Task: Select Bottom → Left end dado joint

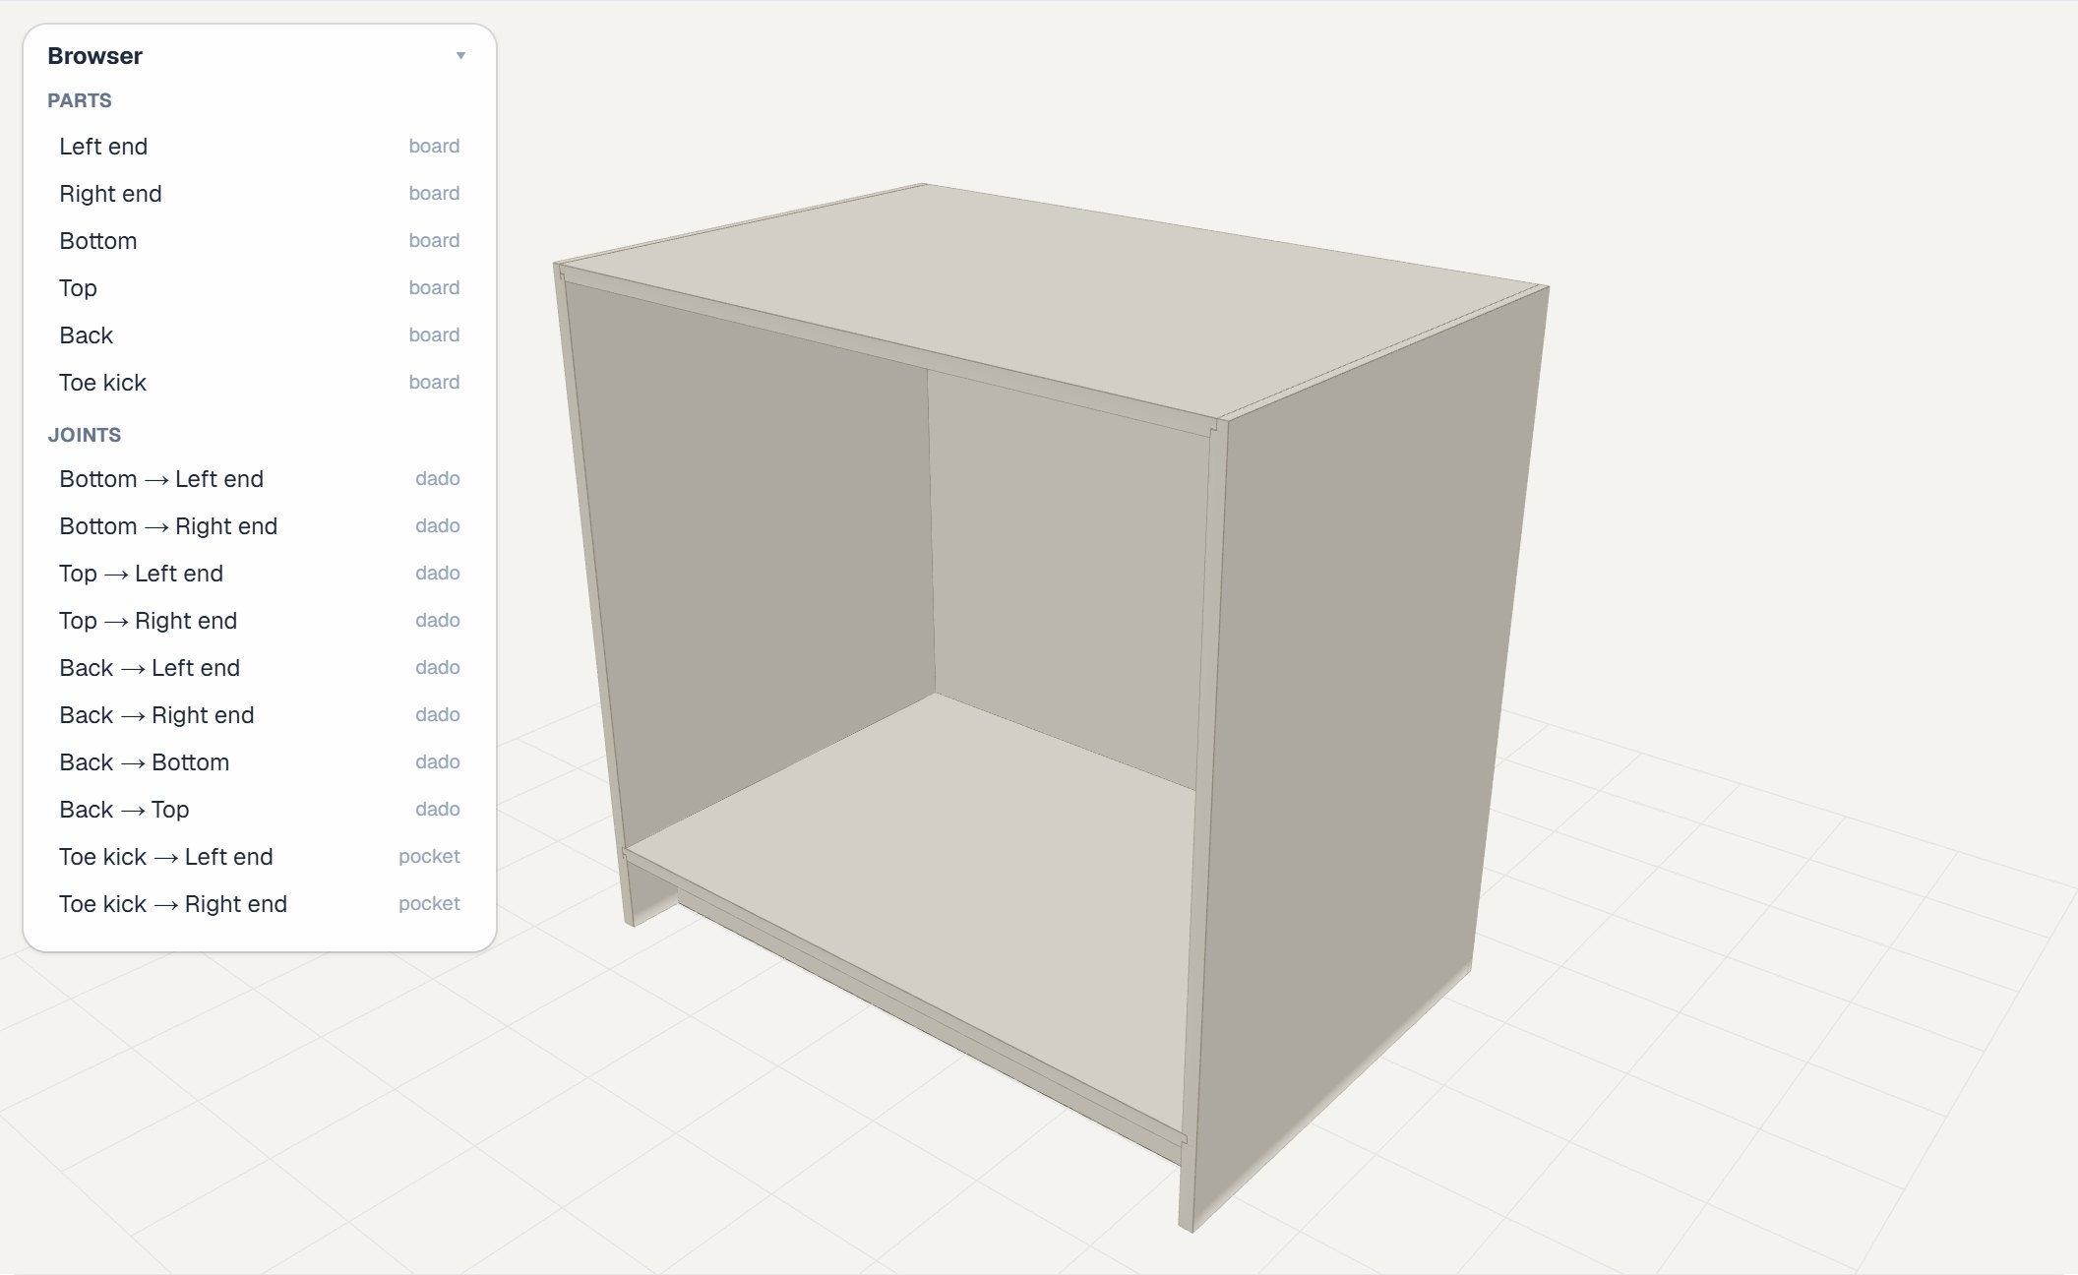Action: [x=259, y=479]
